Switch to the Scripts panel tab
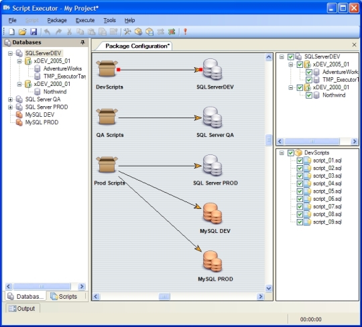 [64, 296]
